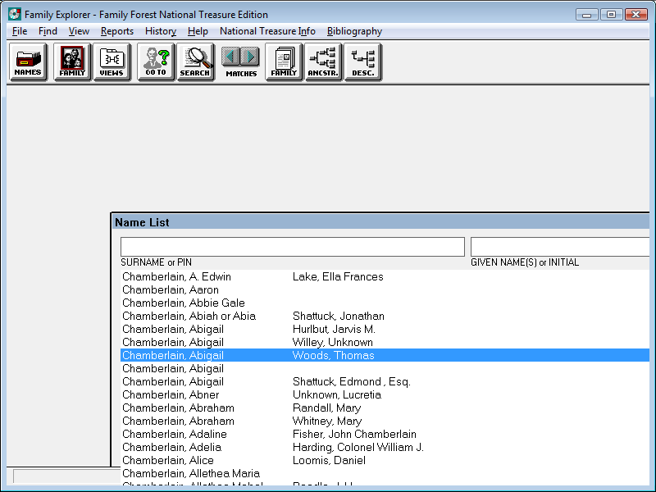
Task: Select highlighted Abigail with Woods, Thomas
Action: coord(385,355)
